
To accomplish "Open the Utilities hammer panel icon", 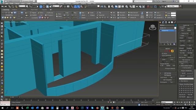I will point(175,22).
